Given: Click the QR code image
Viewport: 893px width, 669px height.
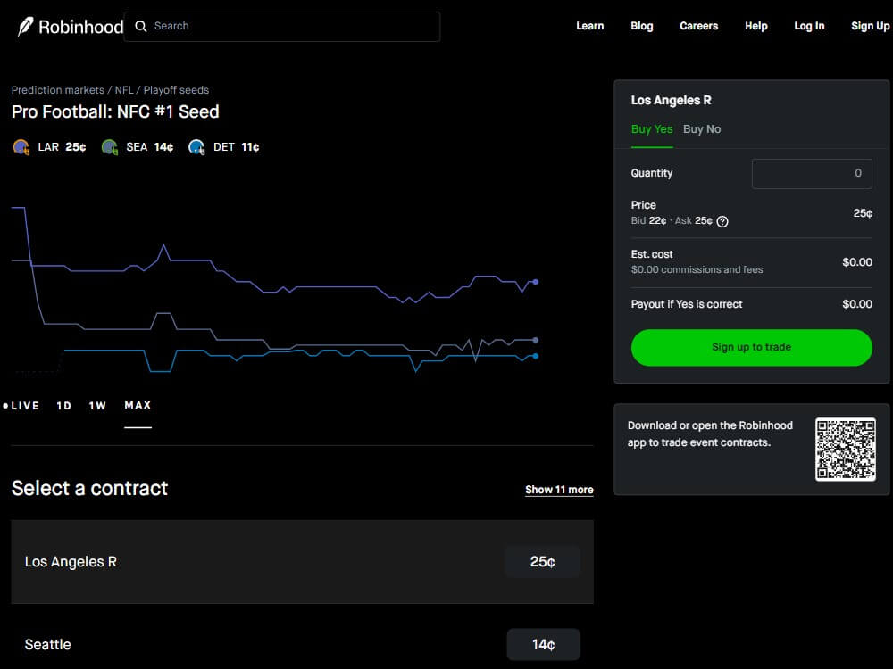Looking at the screenshot, I should coord(845,450).
